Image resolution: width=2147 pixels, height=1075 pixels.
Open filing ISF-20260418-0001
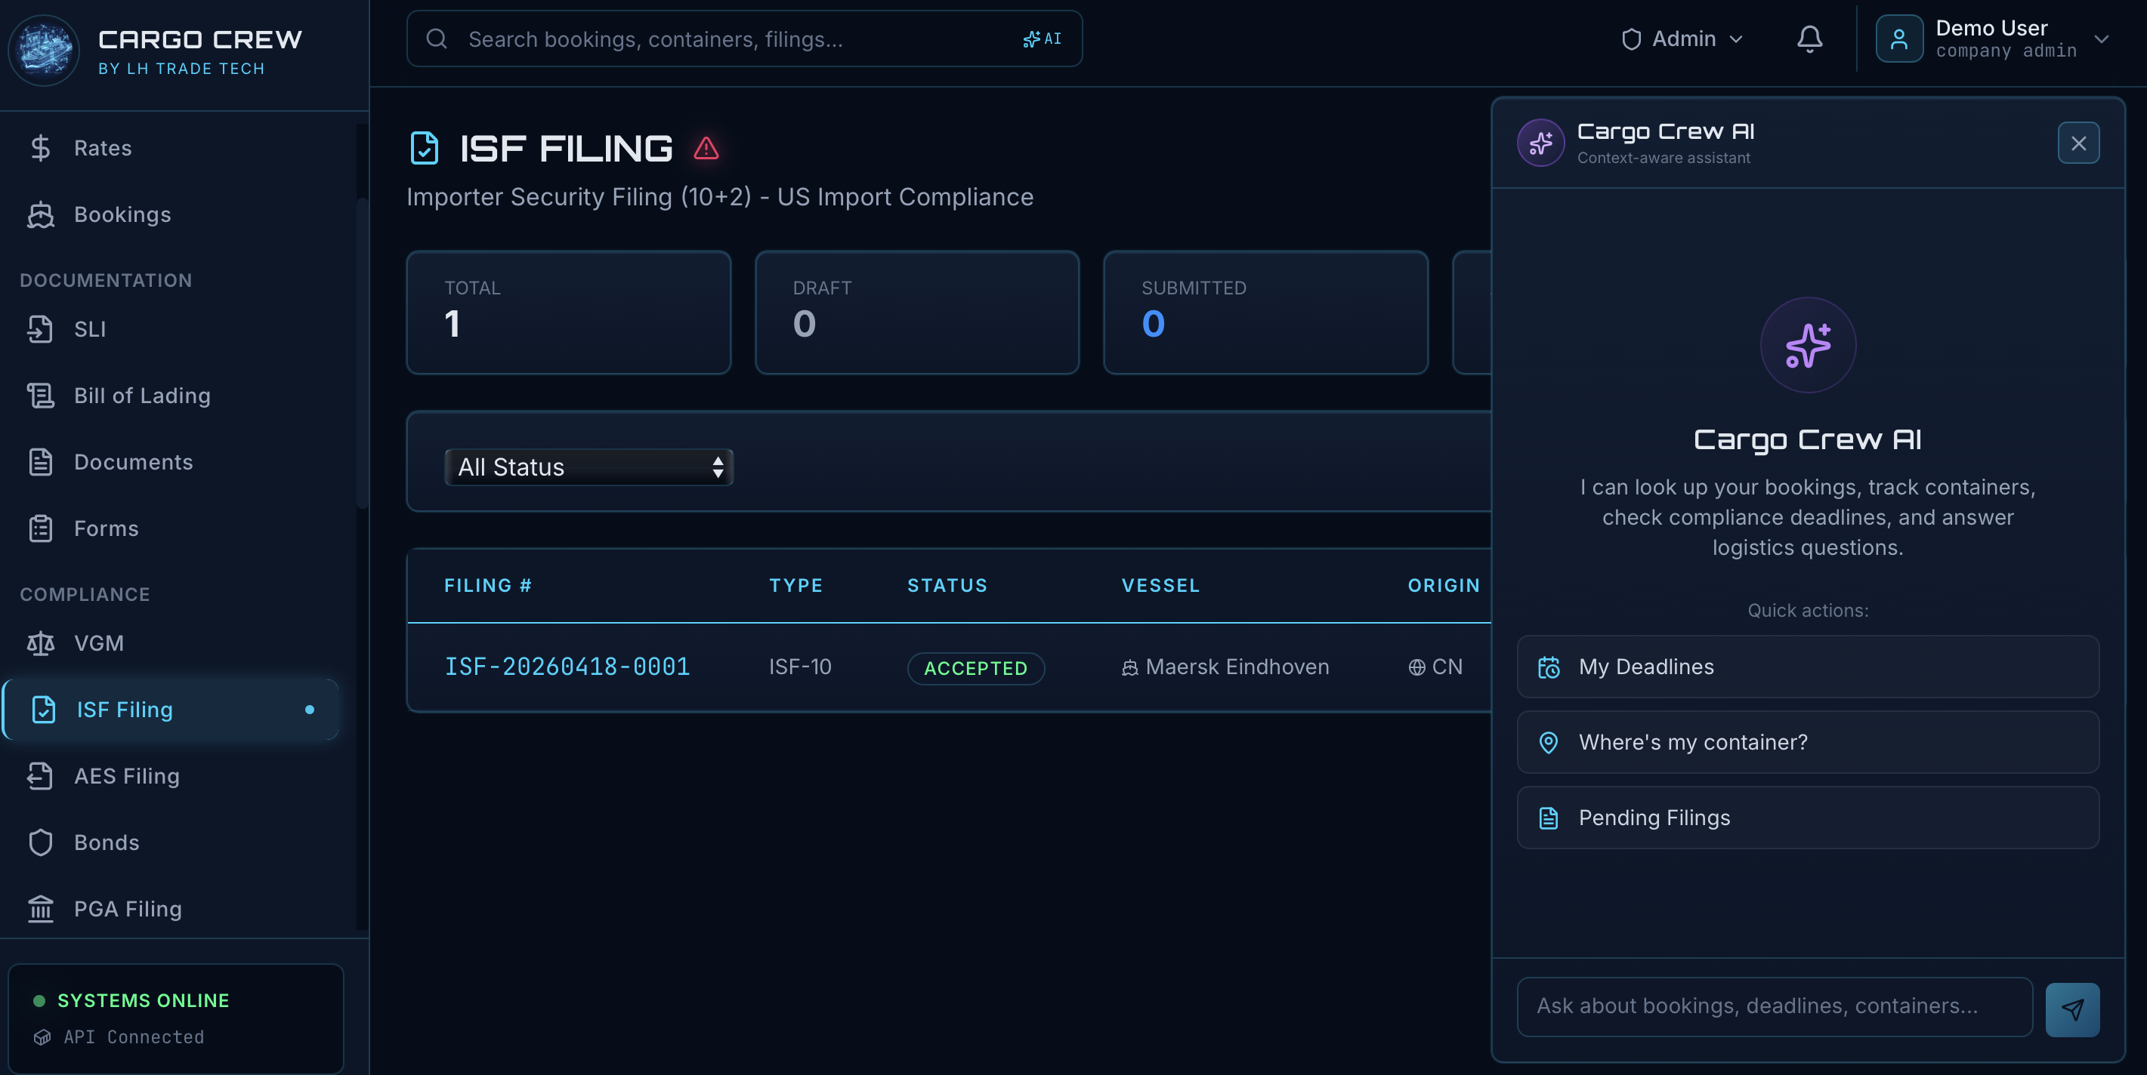pyautogui.click(x=567, y=666)
